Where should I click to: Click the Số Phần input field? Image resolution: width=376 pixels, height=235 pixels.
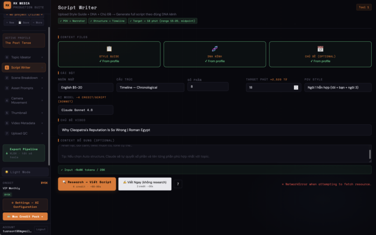pyautogui.click(x=208, y=87)
